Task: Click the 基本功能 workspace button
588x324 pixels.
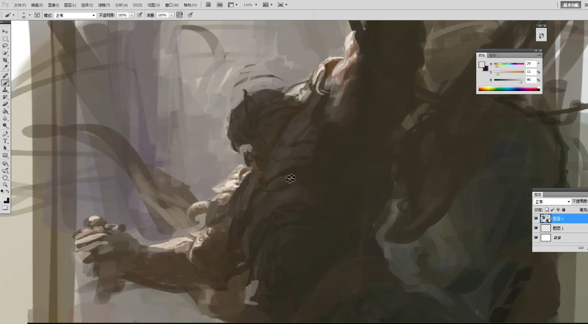Action: pos(571,5)
